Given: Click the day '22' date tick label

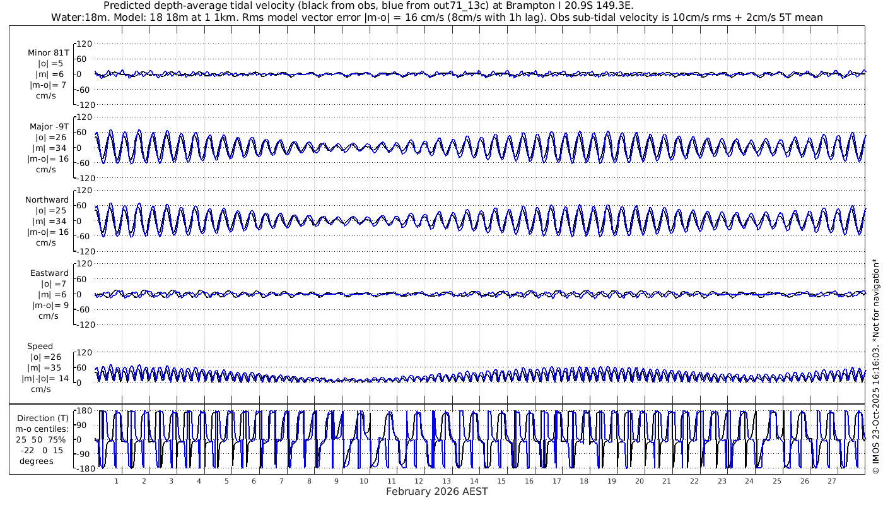Looking at the screenshot, I should point(694,481).
